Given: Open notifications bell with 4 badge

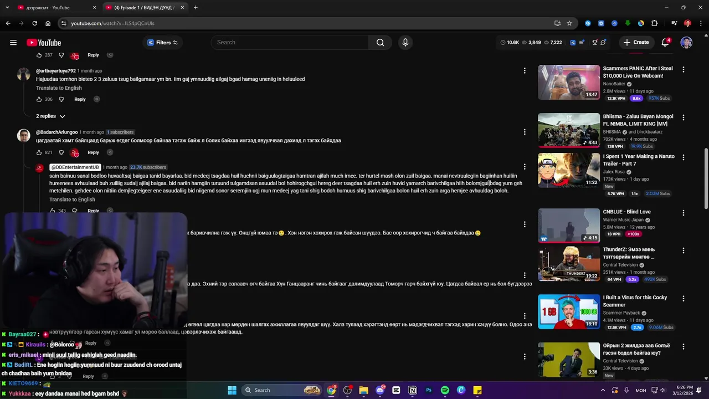Looking at the screenshot, I should (x=666, y=42).
